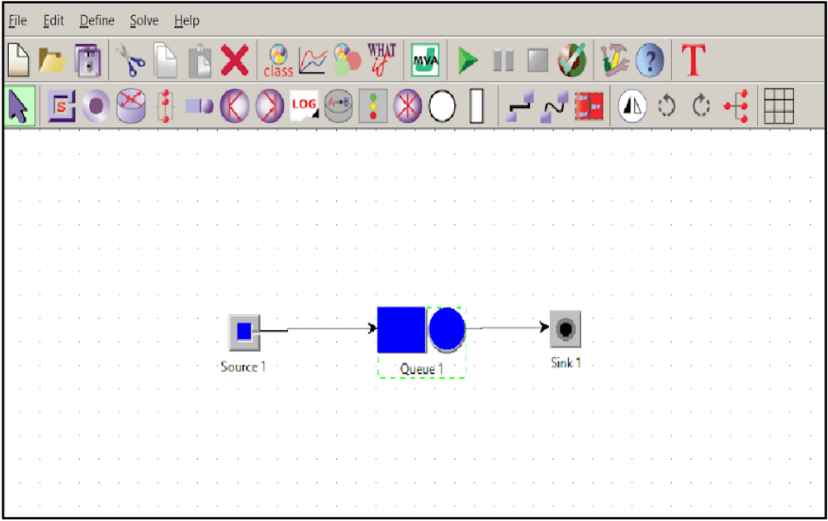Open the Define menu
Viewport: 828px width, 521px height.
pos(97,21)
